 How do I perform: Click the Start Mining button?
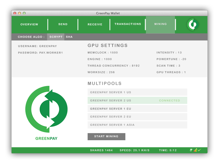(x=106, y=136)
